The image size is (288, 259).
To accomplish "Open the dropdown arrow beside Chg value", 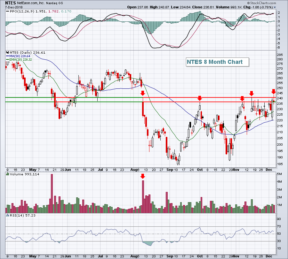I will click(x=275, y=7).
